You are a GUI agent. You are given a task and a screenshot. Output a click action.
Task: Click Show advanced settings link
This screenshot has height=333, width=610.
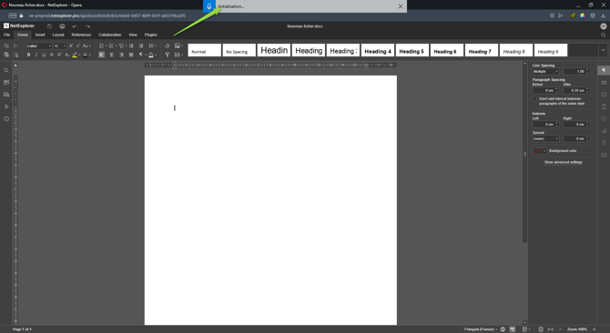point(563,162)
